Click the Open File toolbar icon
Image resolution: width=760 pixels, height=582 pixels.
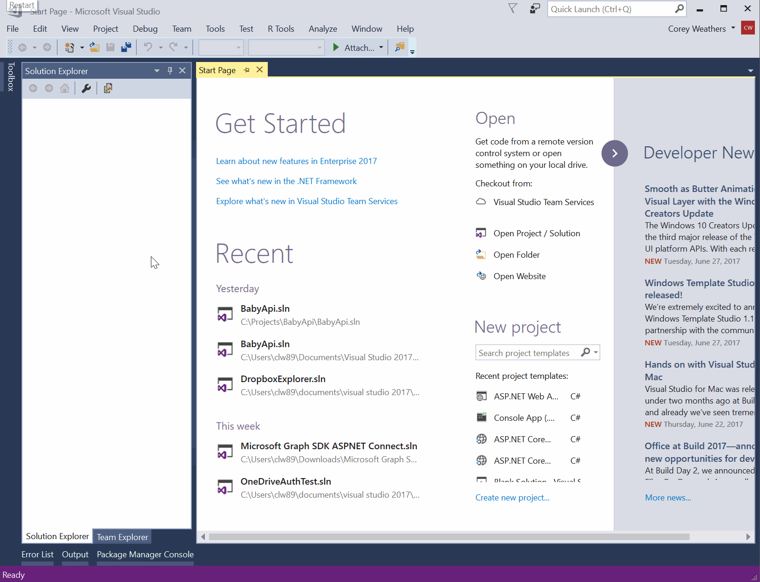point(95,47)
